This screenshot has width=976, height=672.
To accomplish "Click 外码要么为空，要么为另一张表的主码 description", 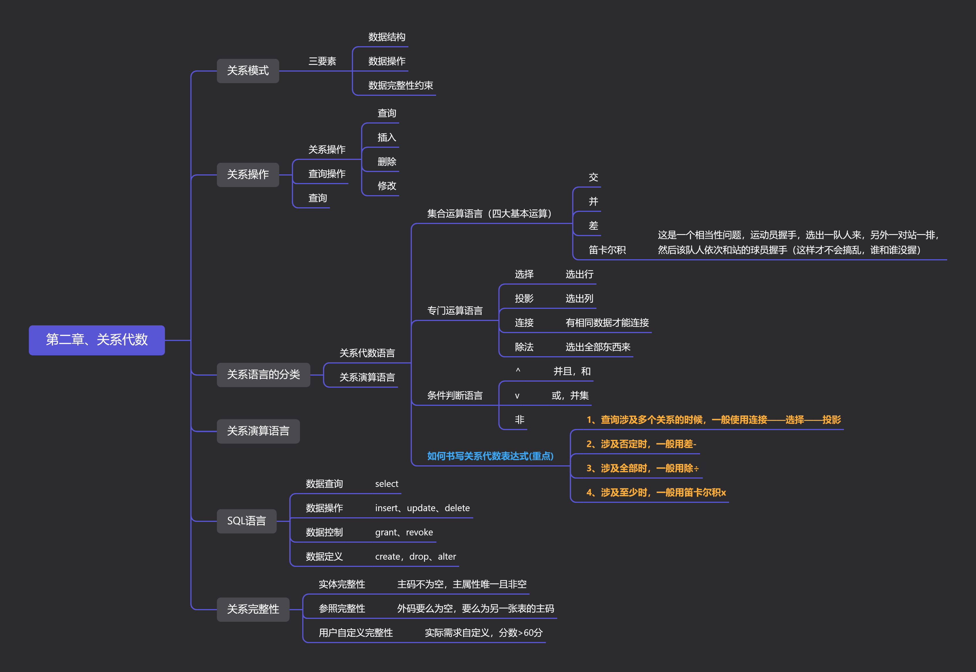I will (x=475, y=609).
